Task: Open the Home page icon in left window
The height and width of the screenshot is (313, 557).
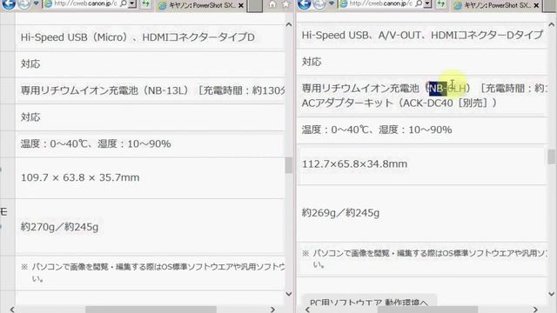Action: click(272, 4)
